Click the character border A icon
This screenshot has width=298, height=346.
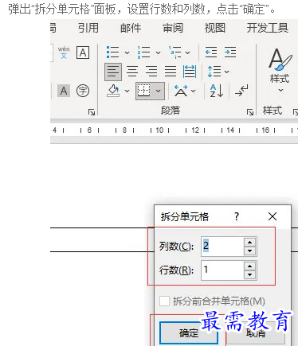pos(83,52)
